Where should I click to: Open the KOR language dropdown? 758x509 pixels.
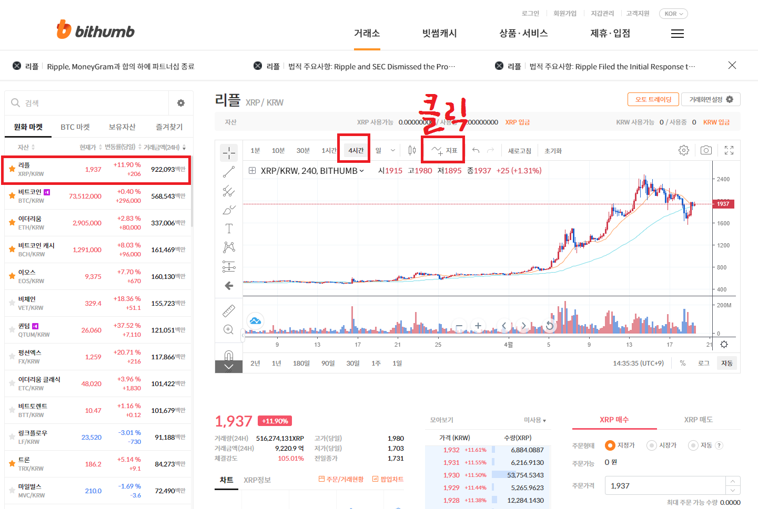(x=673, y=14)
